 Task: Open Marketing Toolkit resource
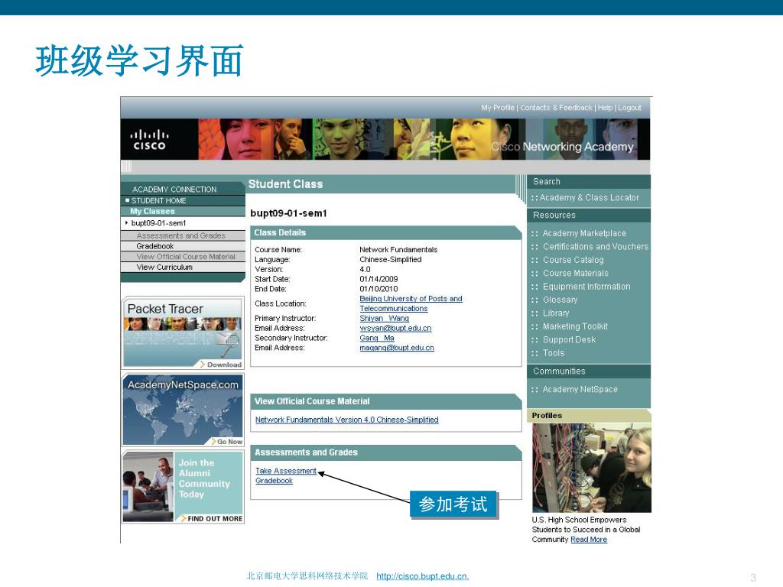[x=575, y=326]
